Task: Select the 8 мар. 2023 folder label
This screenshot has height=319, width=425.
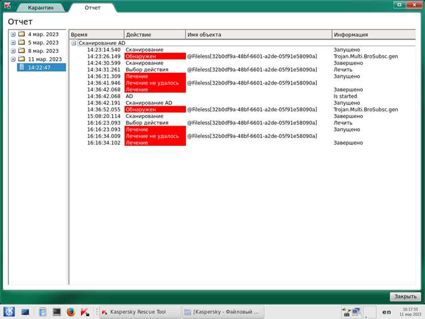Action: pyautogui.click(x=44, y=51)
